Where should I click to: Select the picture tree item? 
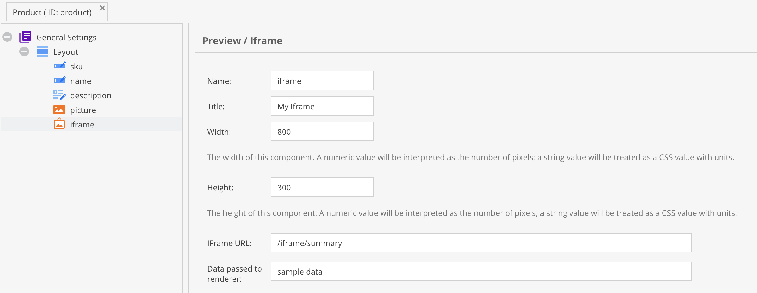tap(83, 110)
